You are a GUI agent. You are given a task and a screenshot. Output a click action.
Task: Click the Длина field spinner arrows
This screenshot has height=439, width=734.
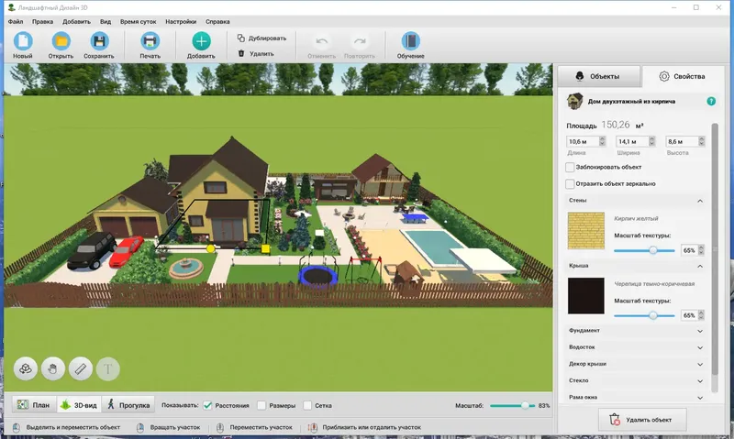(603, 141)
